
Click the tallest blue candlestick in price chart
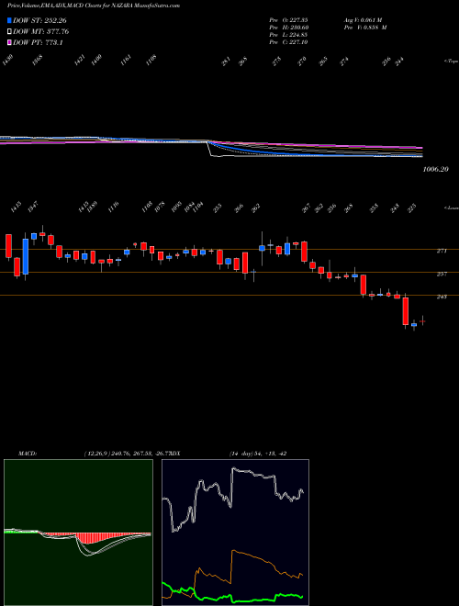pyautogui.click(x=26, y=256)
